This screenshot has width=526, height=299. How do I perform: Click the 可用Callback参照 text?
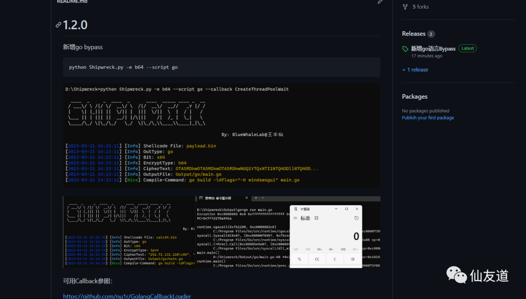(x=88, y=281)
